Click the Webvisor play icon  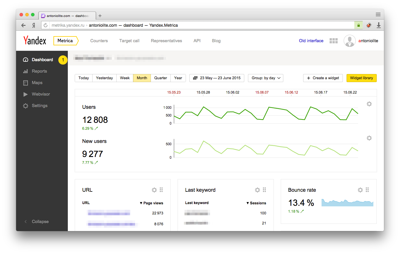pos(26,94)
